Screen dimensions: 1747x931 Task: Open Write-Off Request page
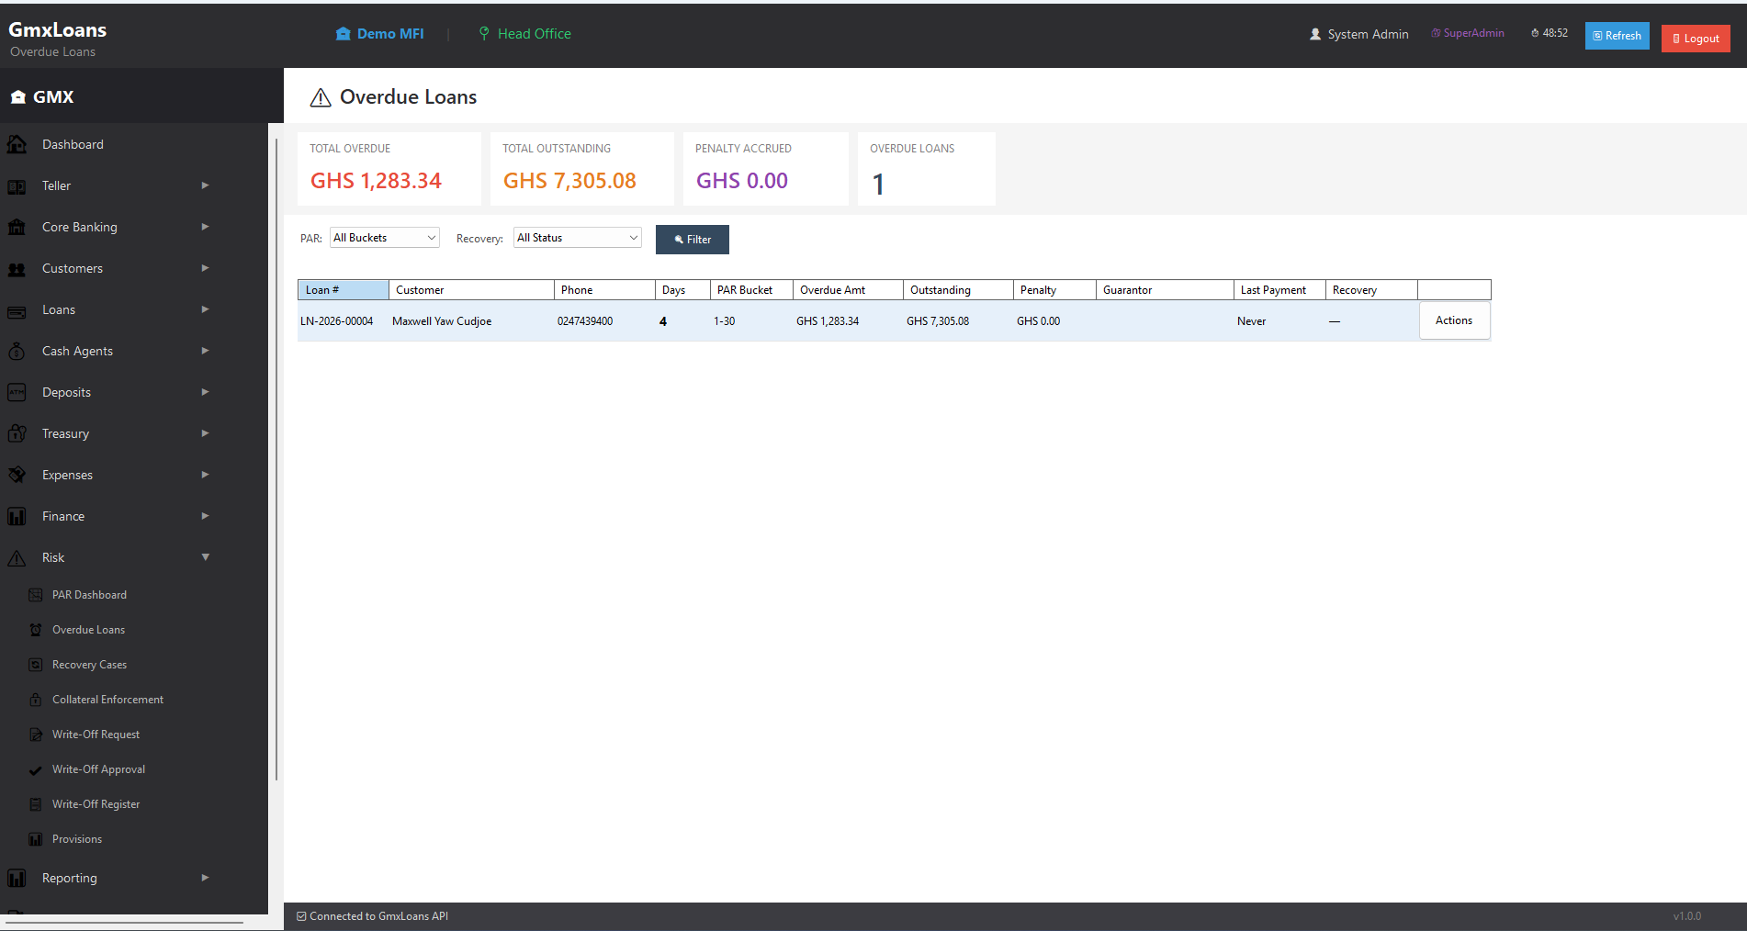(x=96, y=735)
